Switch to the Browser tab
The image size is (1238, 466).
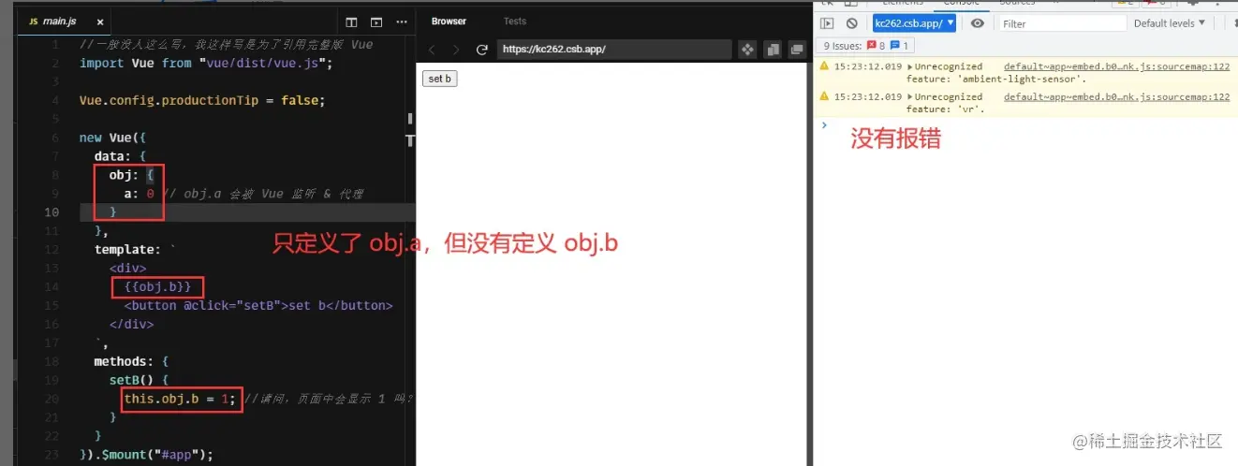449,22
